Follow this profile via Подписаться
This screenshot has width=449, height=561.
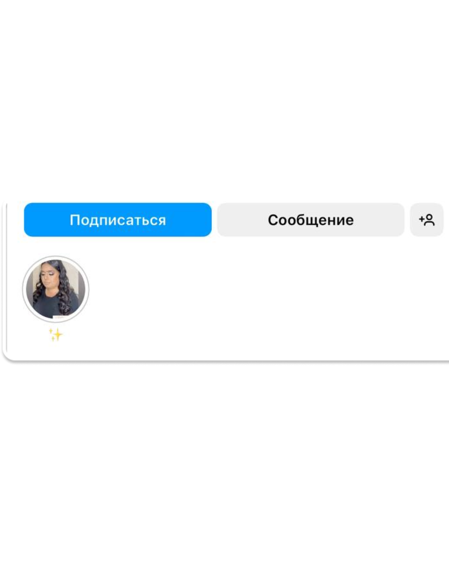(118, 220)
